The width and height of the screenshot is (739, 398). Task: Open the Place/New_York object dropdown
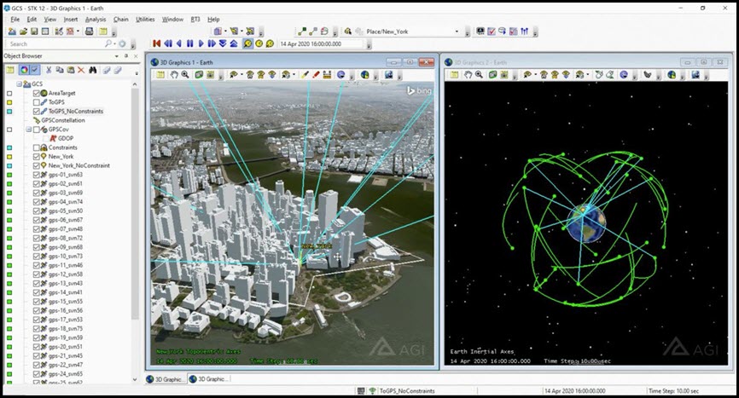pyautogui.click(x=457, y=32)
